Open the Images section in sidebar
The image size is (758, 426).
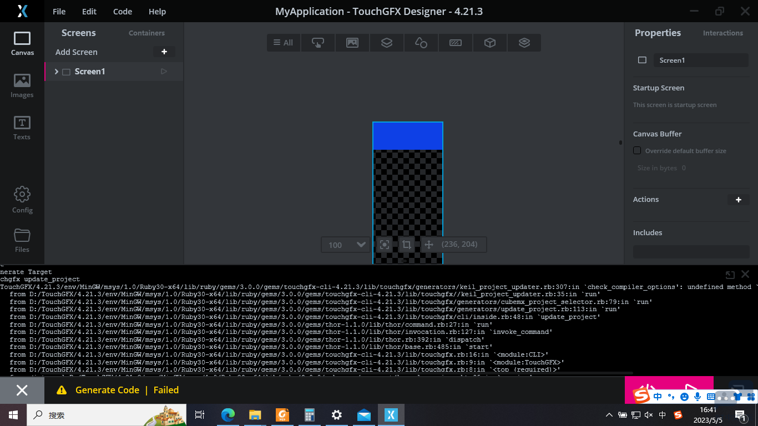(x=22, y=86)
